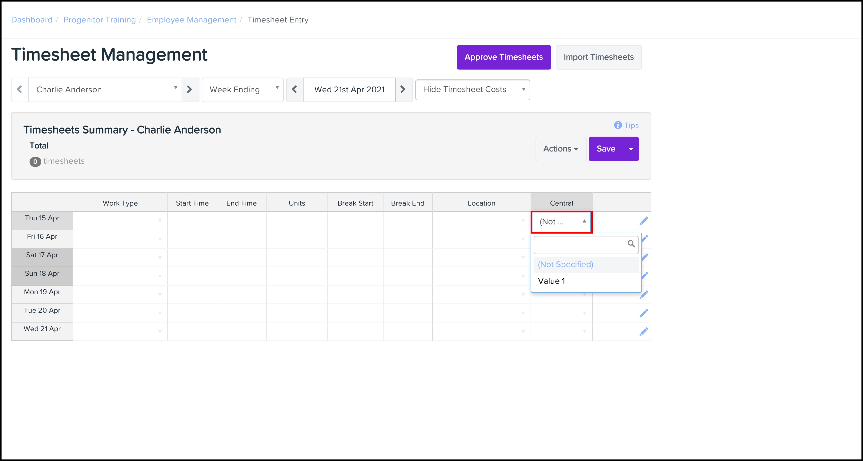Click Import Timesheets button

[598, 57]
